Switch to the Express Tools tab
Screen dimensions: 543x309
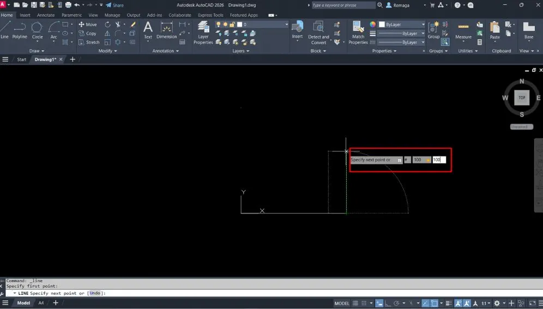210,15
